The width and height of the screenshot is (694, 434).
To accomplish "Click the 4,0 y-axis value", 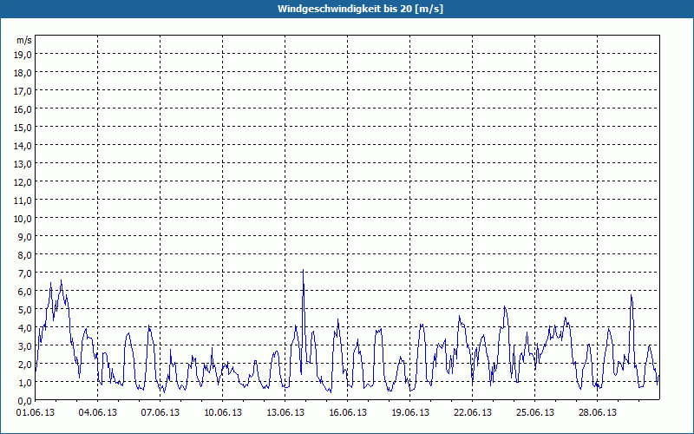I will [x=25, y=328].
